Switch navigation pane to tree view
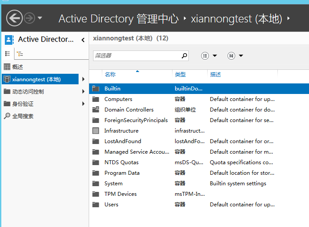Image resolution: width=309 pixels, height=227 pixels. point(20,54)
